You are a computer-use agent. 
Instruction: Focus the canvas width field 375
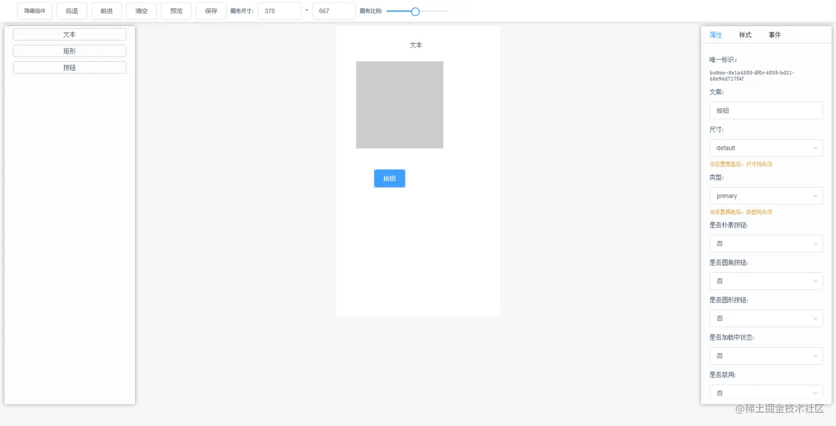pos(279,11)
